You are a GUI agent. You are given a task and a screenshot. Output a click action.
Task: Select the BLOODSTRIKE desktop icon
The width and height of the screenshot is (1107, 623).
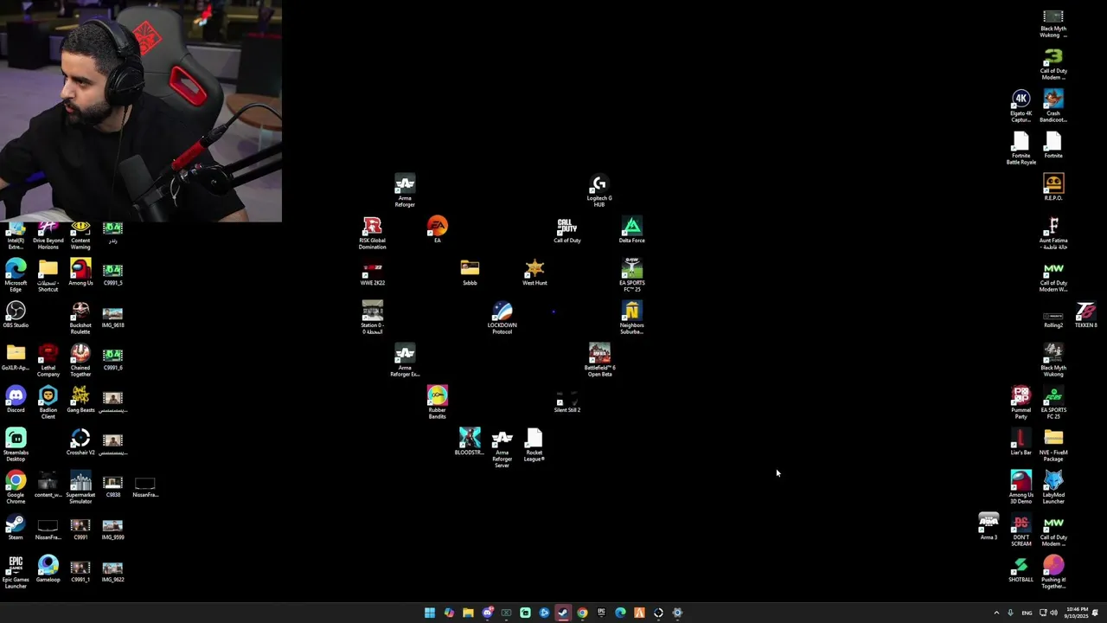[x=470, y=441]
